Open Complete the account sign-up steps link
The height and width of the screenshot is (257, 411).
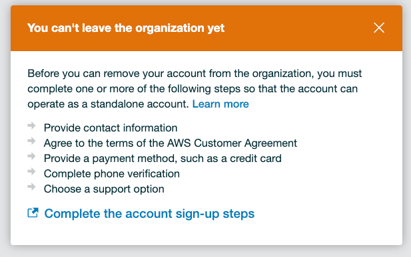click(149, 214)
